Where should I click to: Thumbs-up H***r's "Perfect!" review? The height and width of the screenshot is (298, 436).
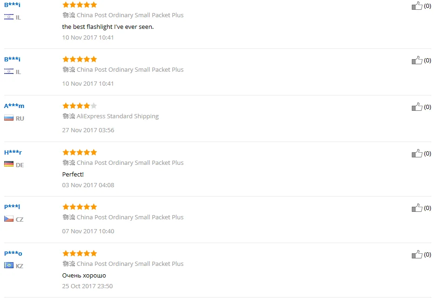pyautogui.click(x=417, y=154)
